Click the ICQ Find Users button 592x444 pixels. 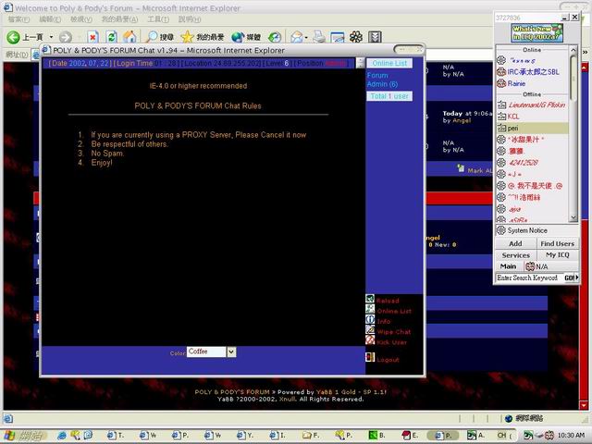point(557,243)
